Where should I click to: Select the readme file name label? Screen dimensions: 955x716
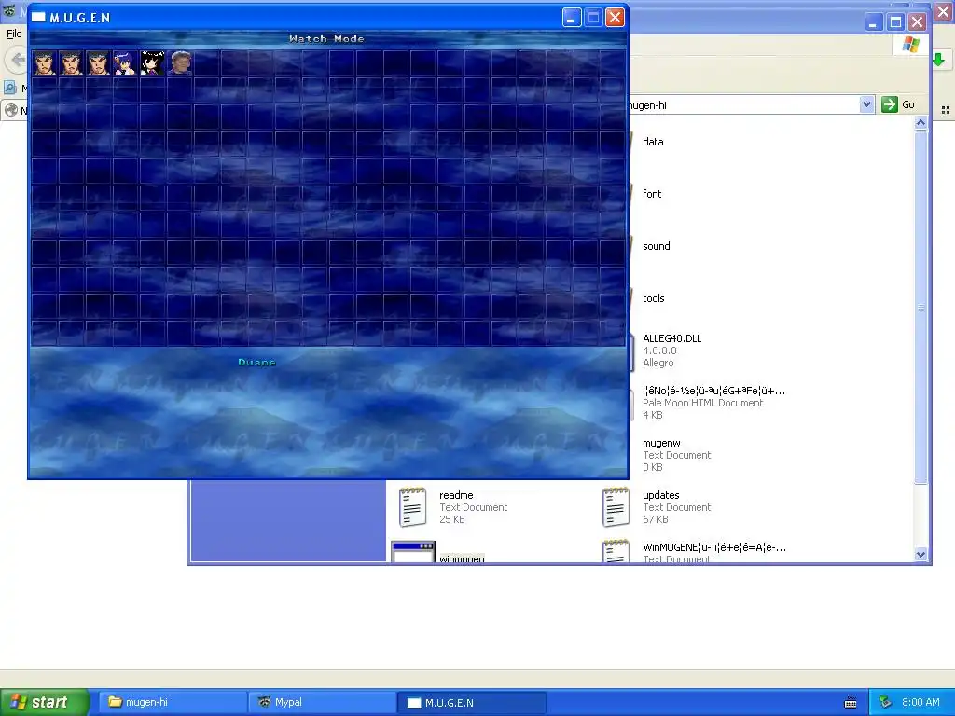point(456,496)
